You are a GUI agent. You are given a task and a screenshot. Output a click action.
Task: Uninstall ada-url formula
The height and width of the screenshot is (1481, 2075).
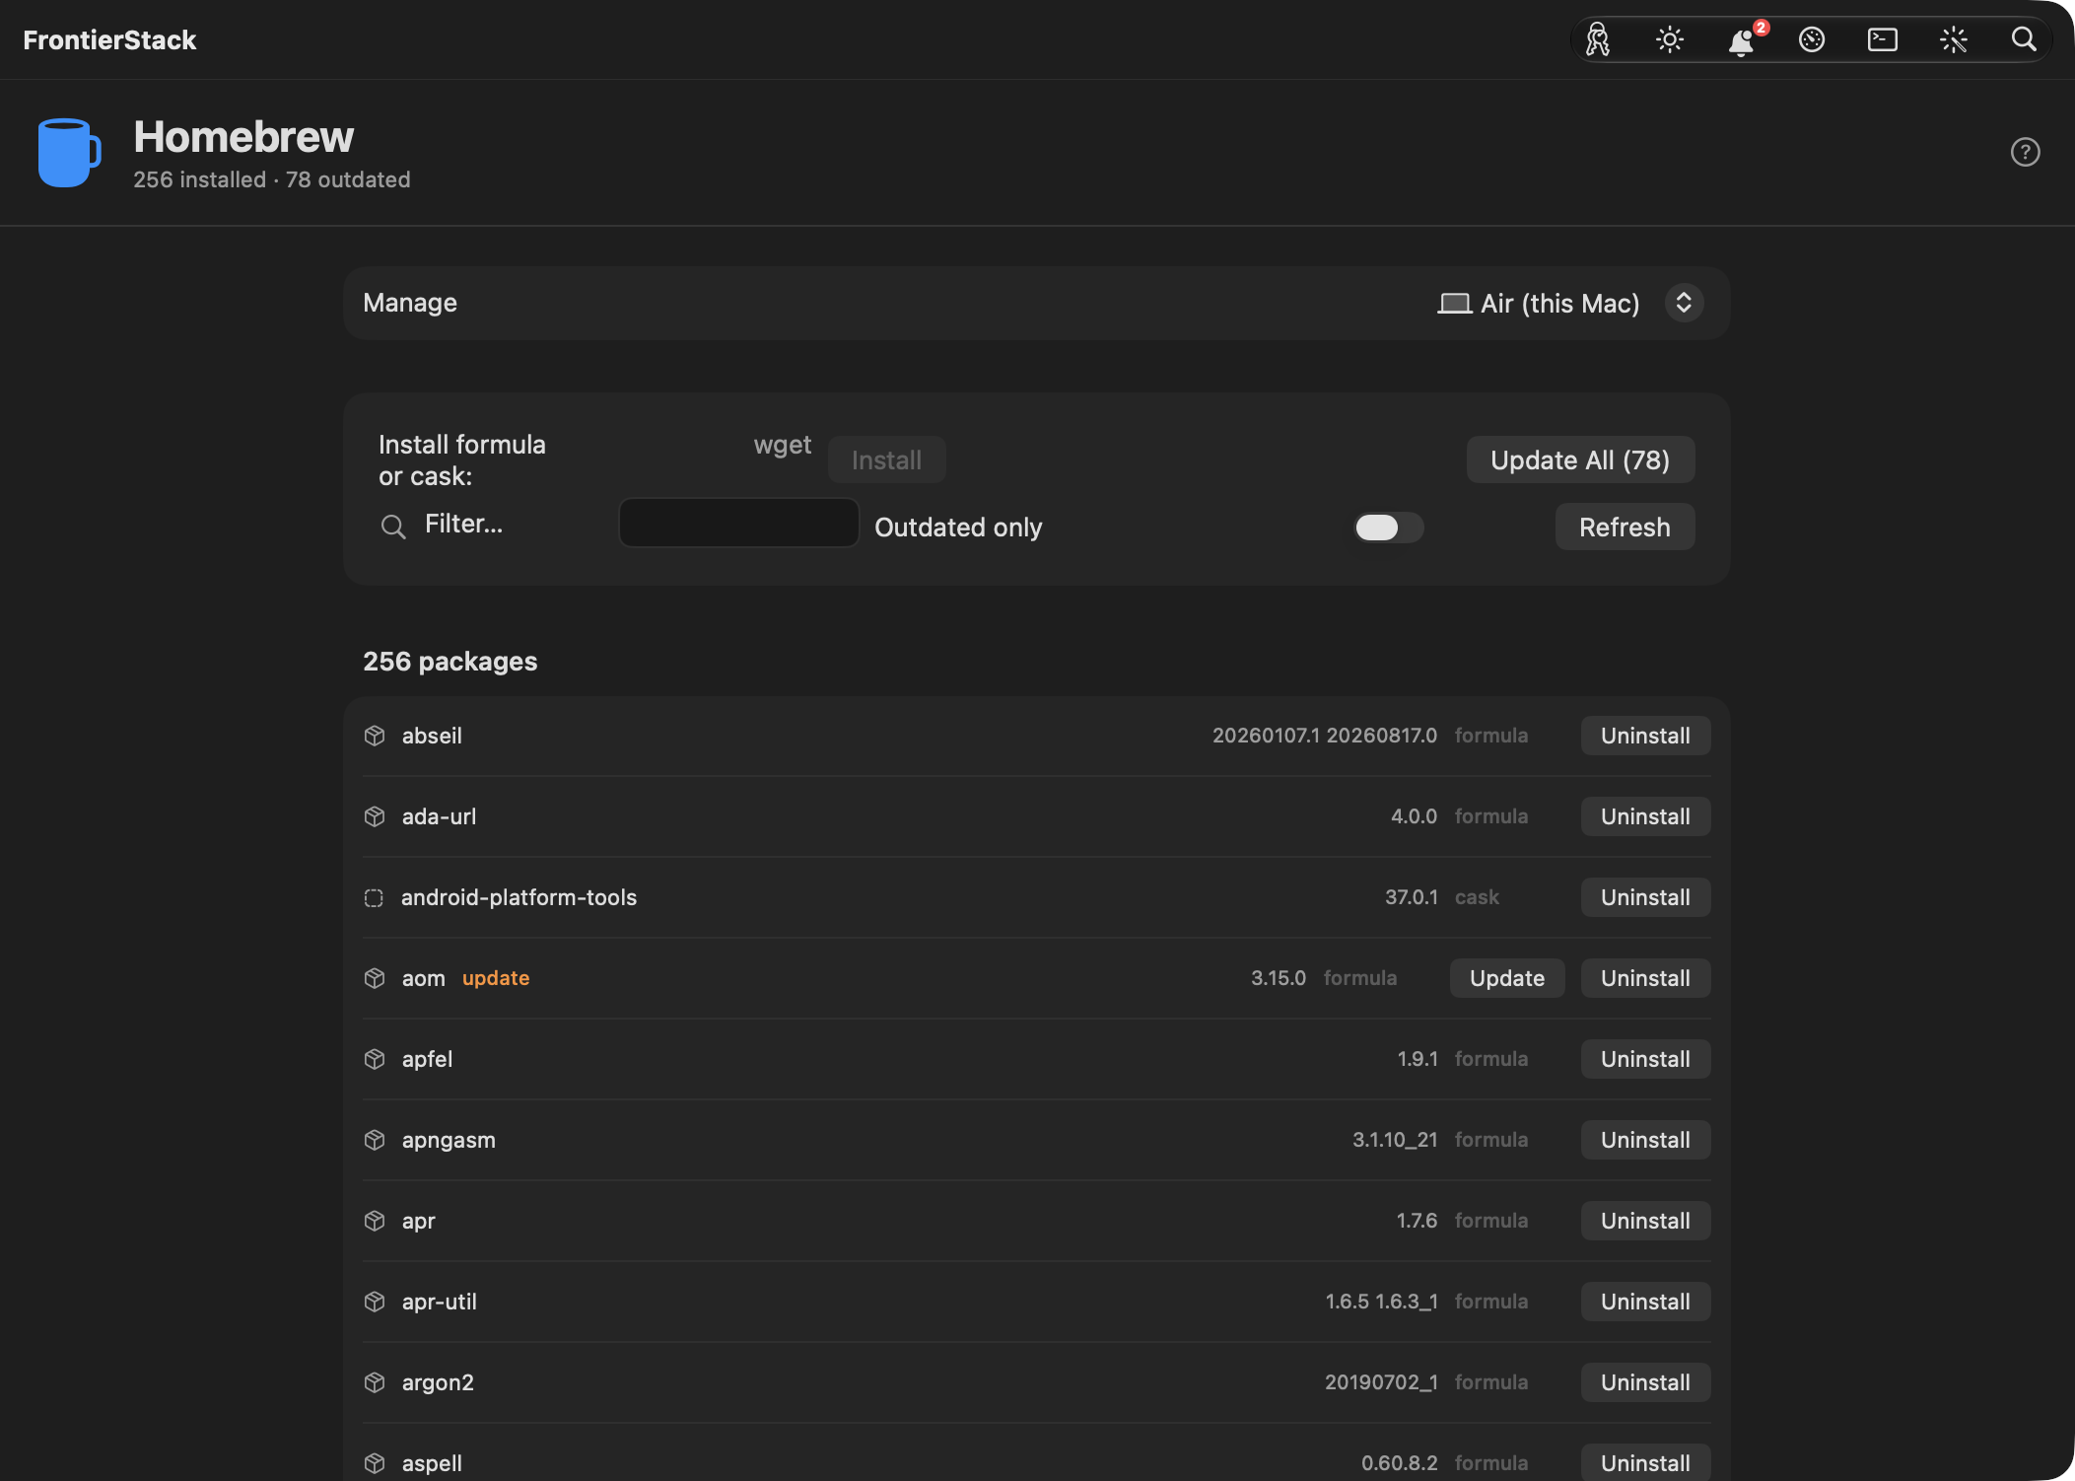[1645, 816]
